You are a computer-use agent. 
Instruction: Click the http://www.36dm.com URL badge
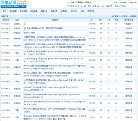point(14,6)
